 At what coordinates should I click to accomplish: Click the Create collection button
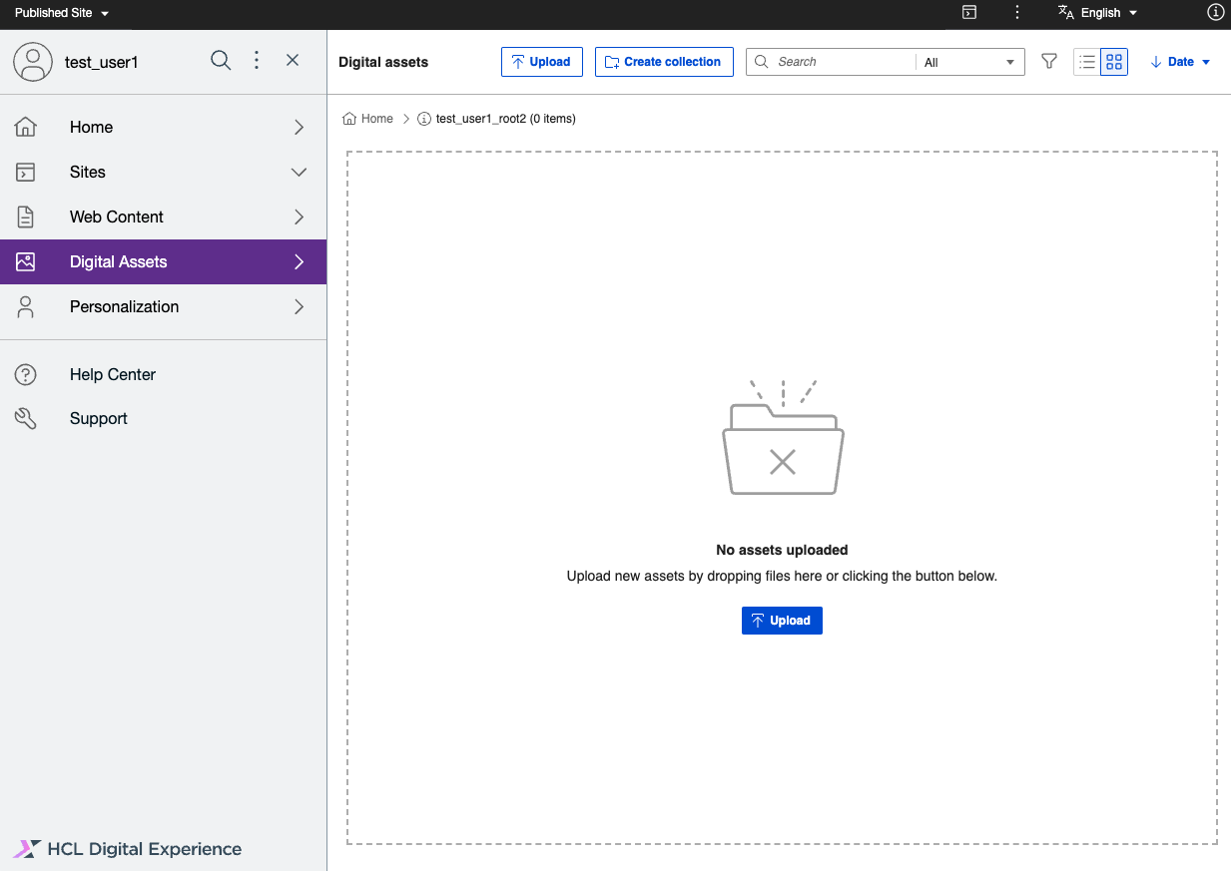[663, 61]
